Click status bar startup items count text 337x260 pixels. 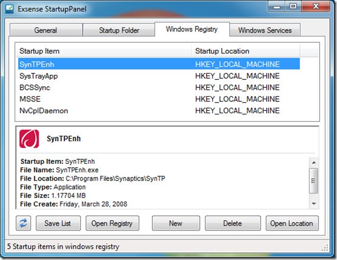point(63,246)
